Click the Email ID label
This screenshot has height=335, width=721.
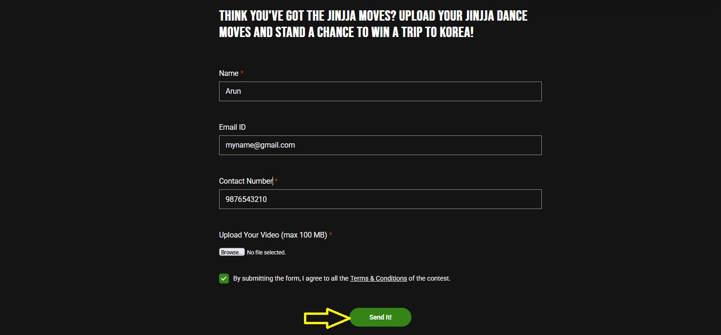232,127
